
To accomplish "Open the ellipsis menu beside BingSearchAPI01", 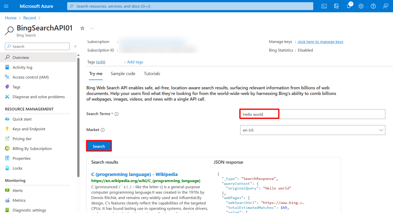I will point(92,28).
